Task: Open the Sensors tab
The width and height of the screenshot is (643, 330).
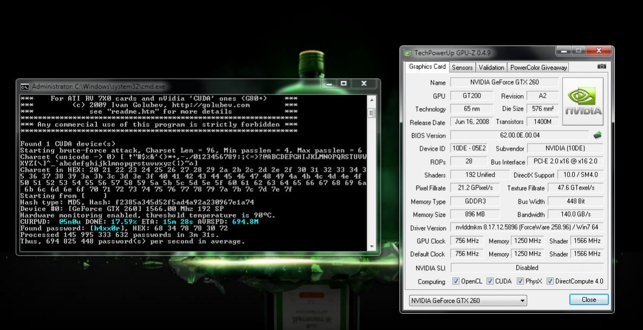Action: coord(462,68)
